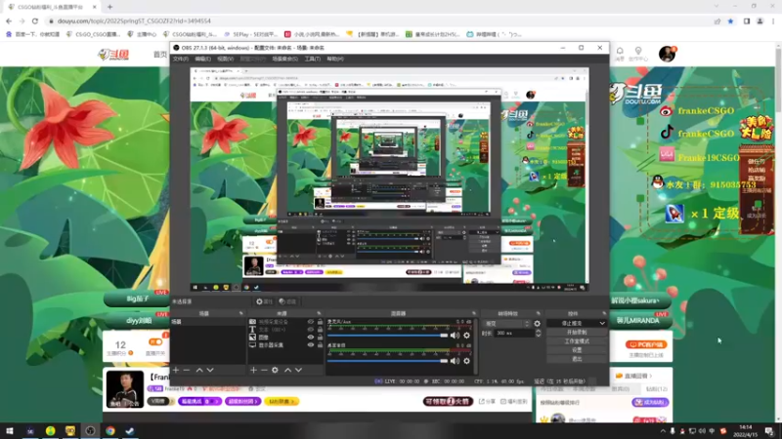Show hidden system tray icons chevron
Image resolution: width=782 pixels, height=439 pixels.
tap(663, 431)
